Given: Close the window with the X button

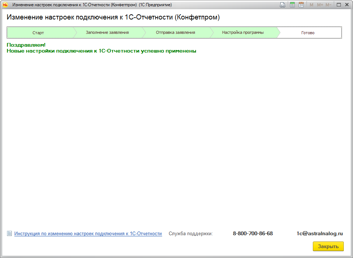Looking at the screenshot, I should coord(347,5).
